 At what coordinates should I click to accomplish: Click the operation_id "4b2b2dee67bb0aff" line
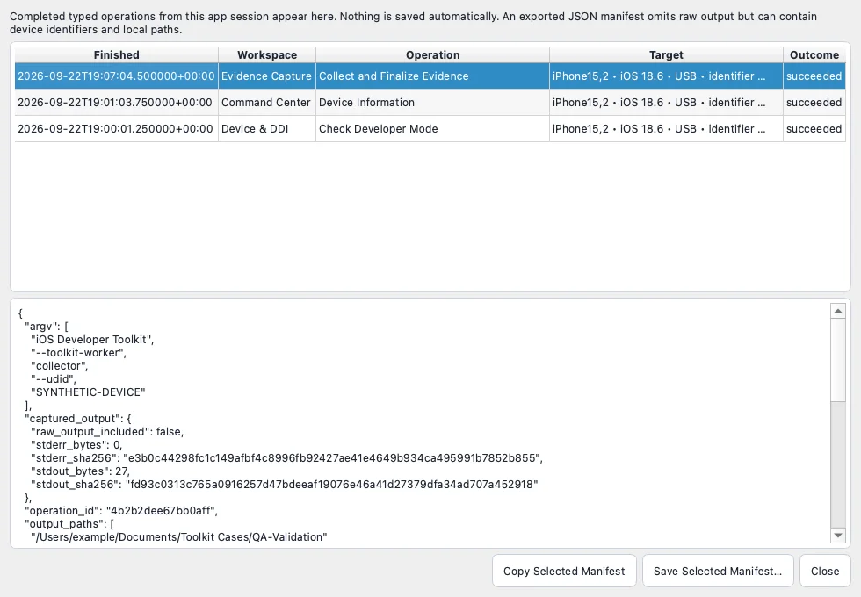coord(121,510)
